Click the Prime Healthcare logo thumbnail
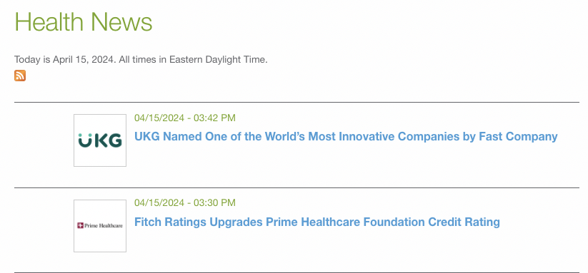 (x=100, y=226)
